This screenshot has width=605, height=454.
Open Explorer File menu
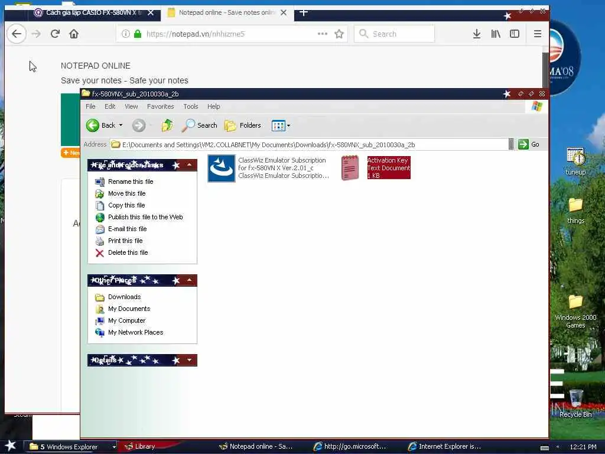[x=90, y=106]
